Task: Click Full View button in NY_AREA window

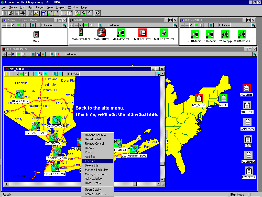Action: 73,74
